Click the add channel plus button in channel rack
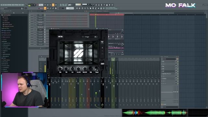The width and height of the screenshot is (208, 117). point(40,48)
